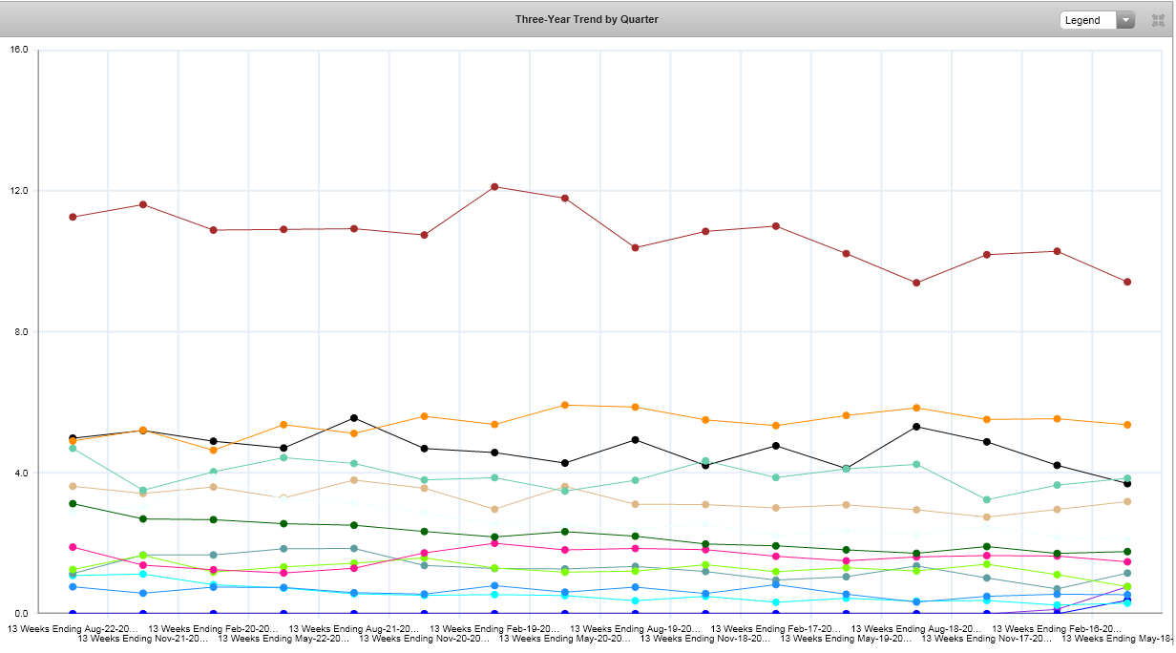Select the last orange line data point
This screenshot has width=1176, height=653.
(1127, 425)
